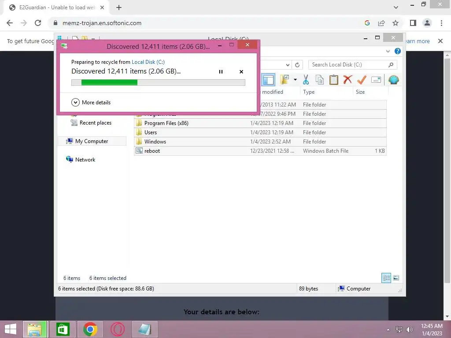Click the mail envelope toolbar icon
Viewport: 451px width, 338px height.
(x=376, y=80)
